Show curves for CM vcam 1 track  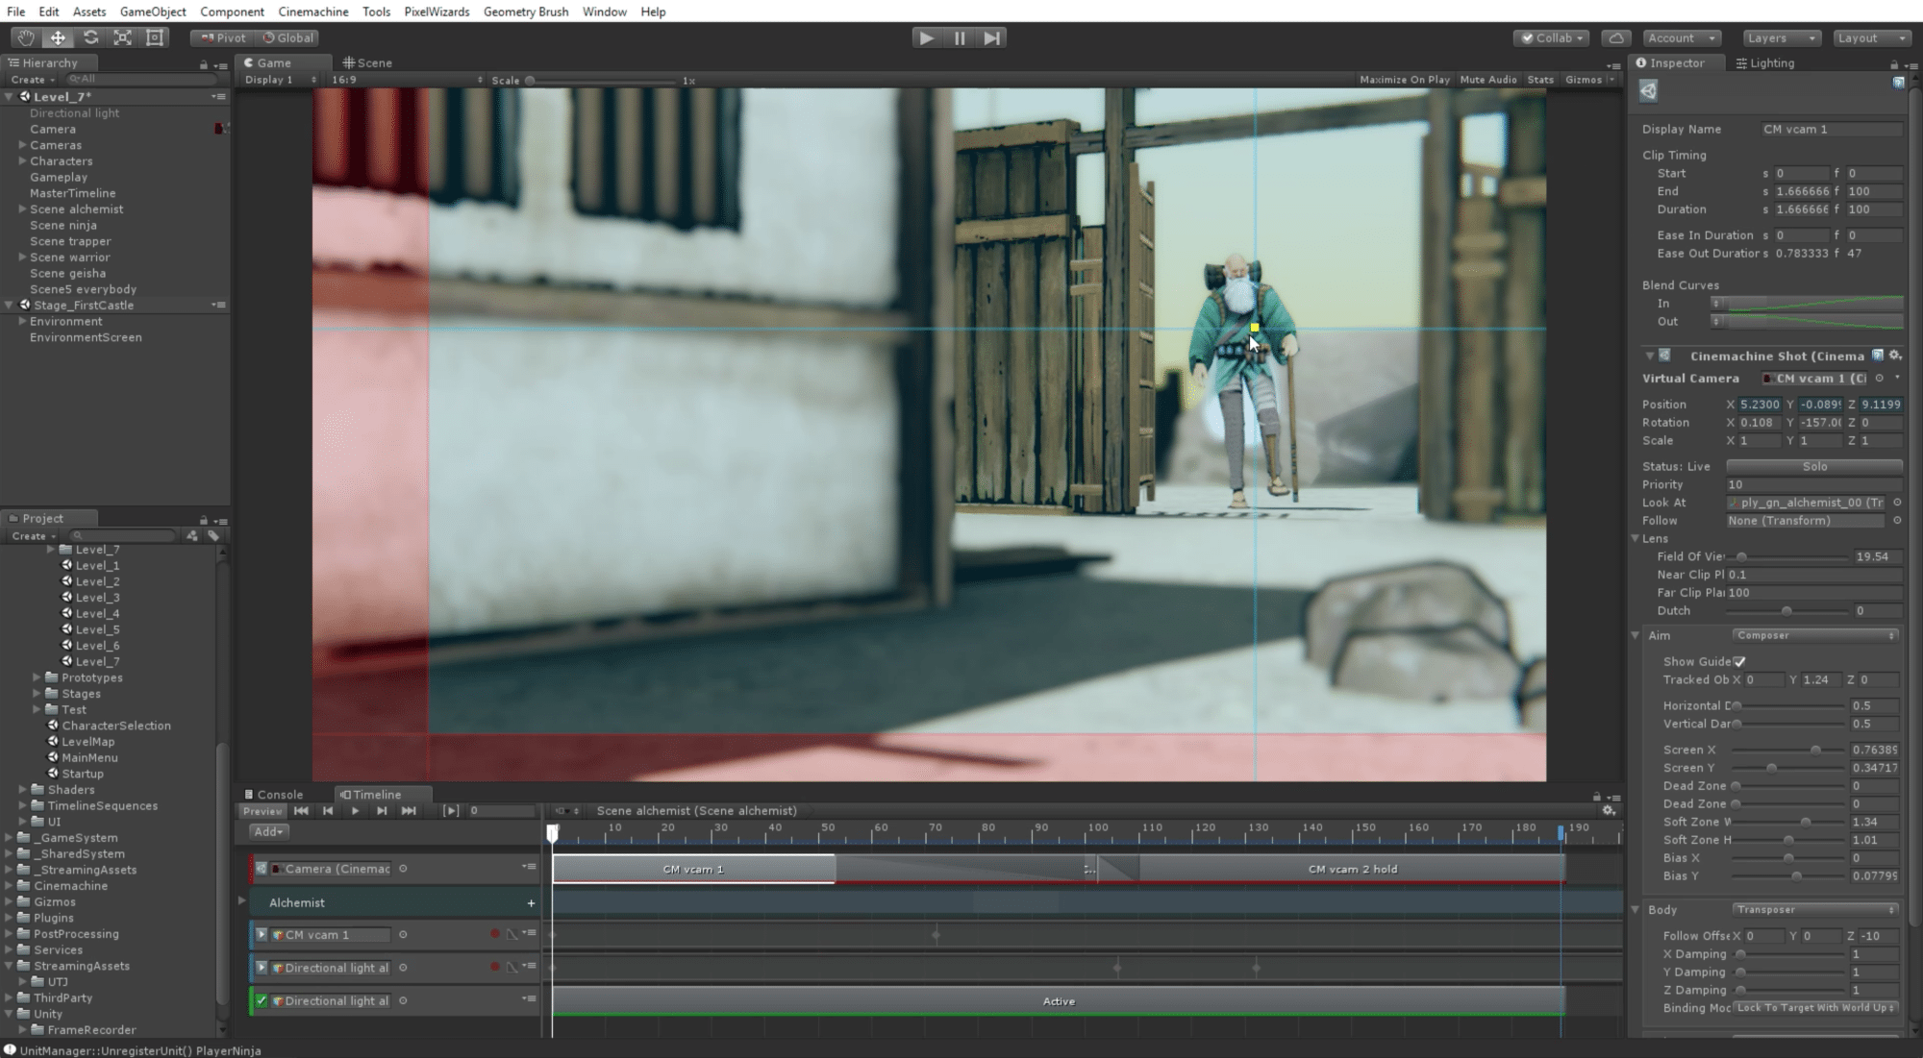pos(512,934)
